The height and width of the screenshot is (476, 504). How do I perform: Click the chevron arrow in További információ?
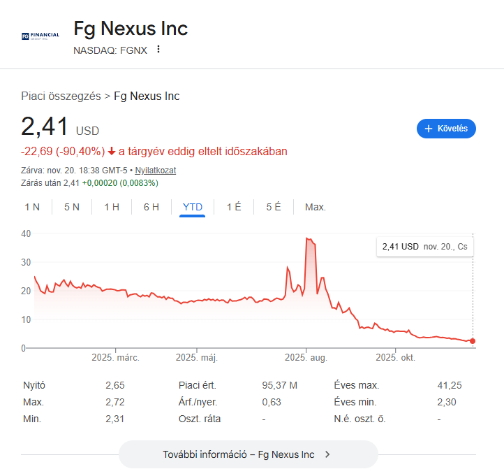pos(327,454)
